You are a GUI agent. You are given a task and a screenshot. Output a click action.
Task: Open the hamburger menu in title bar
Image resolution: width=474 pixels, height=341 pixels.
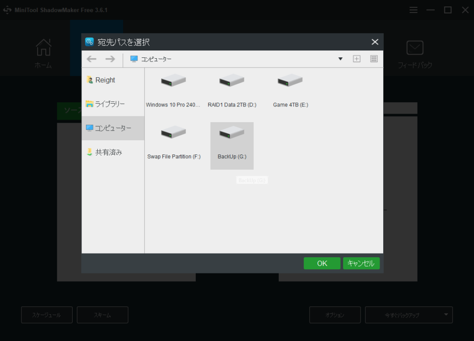(x=413, y=10)
